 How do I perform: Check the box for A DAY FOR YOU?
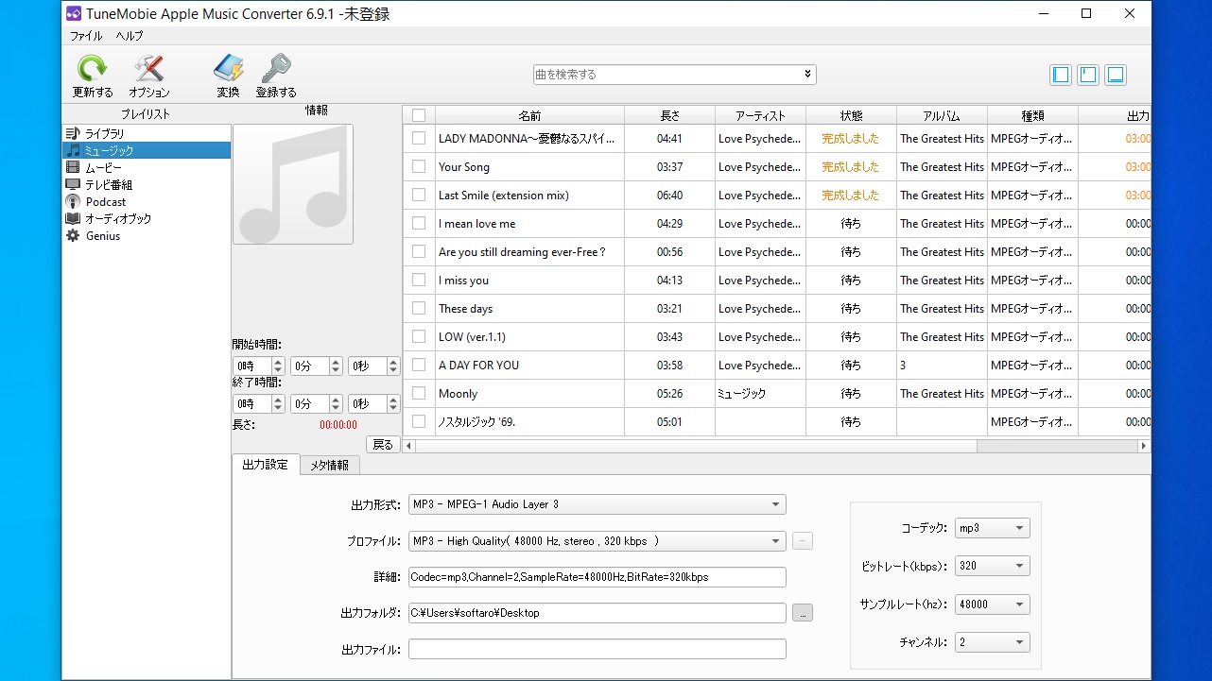[419, 365]
